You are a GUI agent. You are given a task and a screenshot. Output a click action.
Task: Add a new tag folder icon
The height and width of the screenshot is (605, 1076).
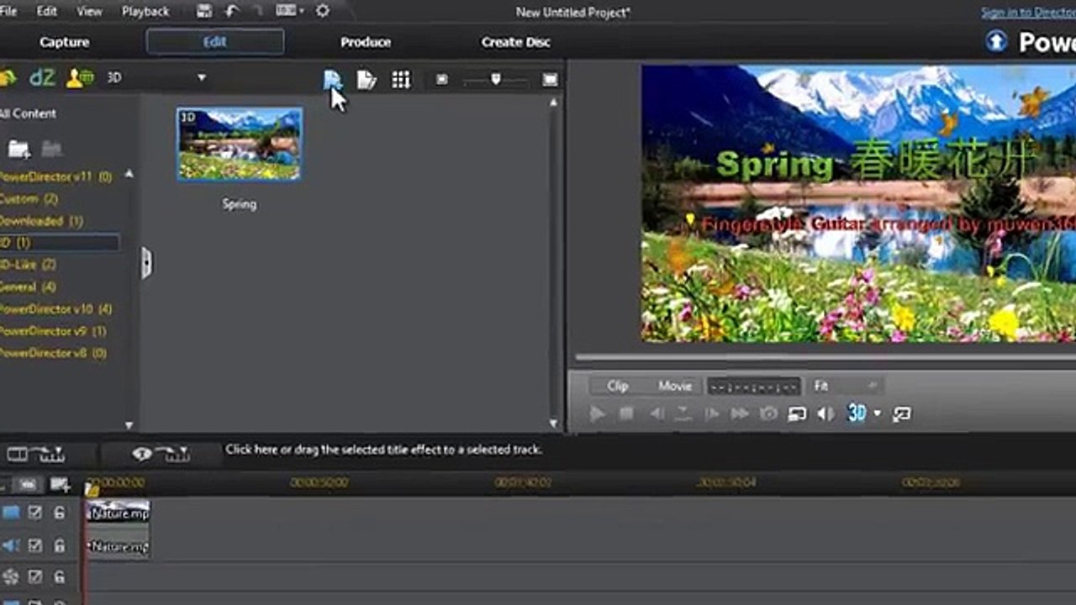point(19,150)
